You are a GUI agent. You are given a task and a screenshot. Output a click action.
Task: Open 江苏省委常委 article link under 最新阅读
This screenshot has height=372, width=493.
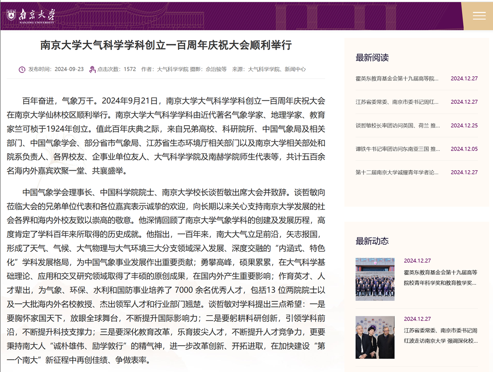tap(397, 102)
